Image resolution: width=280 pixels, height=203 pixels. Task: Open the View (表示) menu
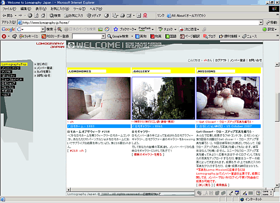(x=41, y=9)
